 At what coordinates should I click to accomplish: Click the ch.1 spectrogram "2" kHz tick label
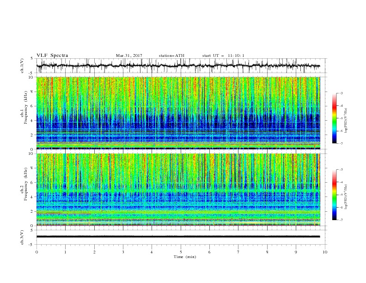32,135
